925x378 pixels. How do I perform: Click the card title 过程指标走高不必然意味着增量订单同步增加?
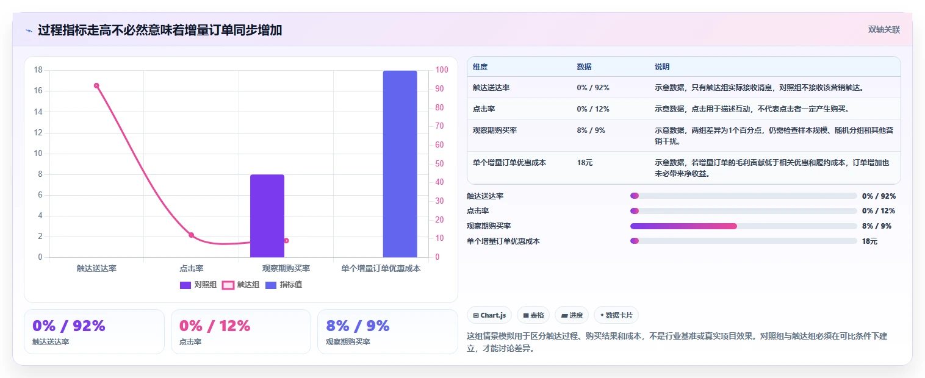pyautogui.click(x=160, y=30)
